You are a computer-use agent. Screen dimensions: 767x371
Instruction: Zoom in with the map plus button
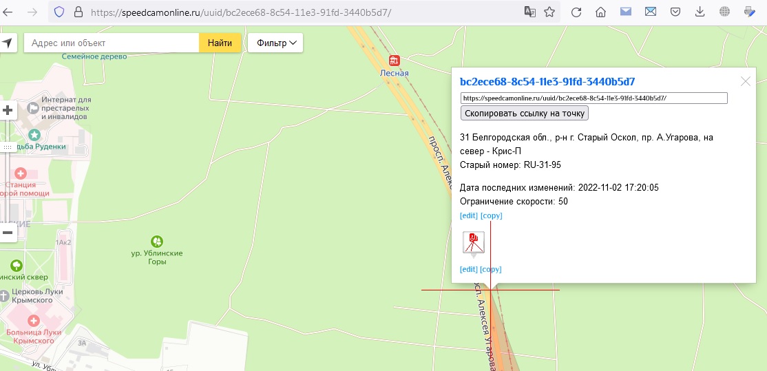point(8,110)
